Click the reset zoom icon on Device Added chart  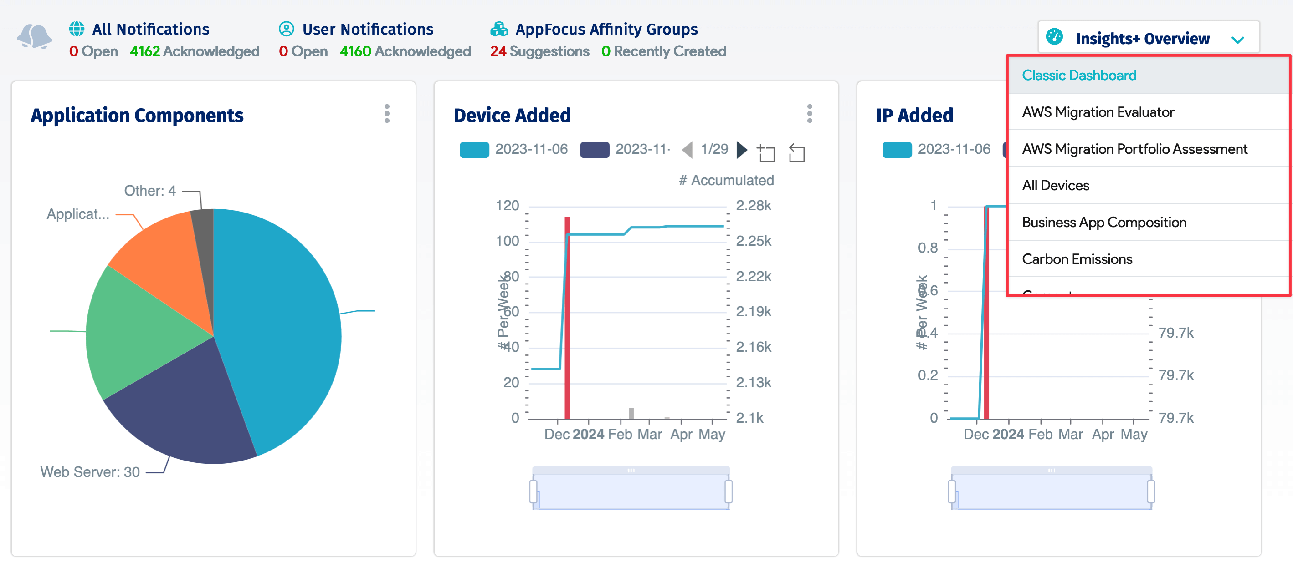coord(798,152)
